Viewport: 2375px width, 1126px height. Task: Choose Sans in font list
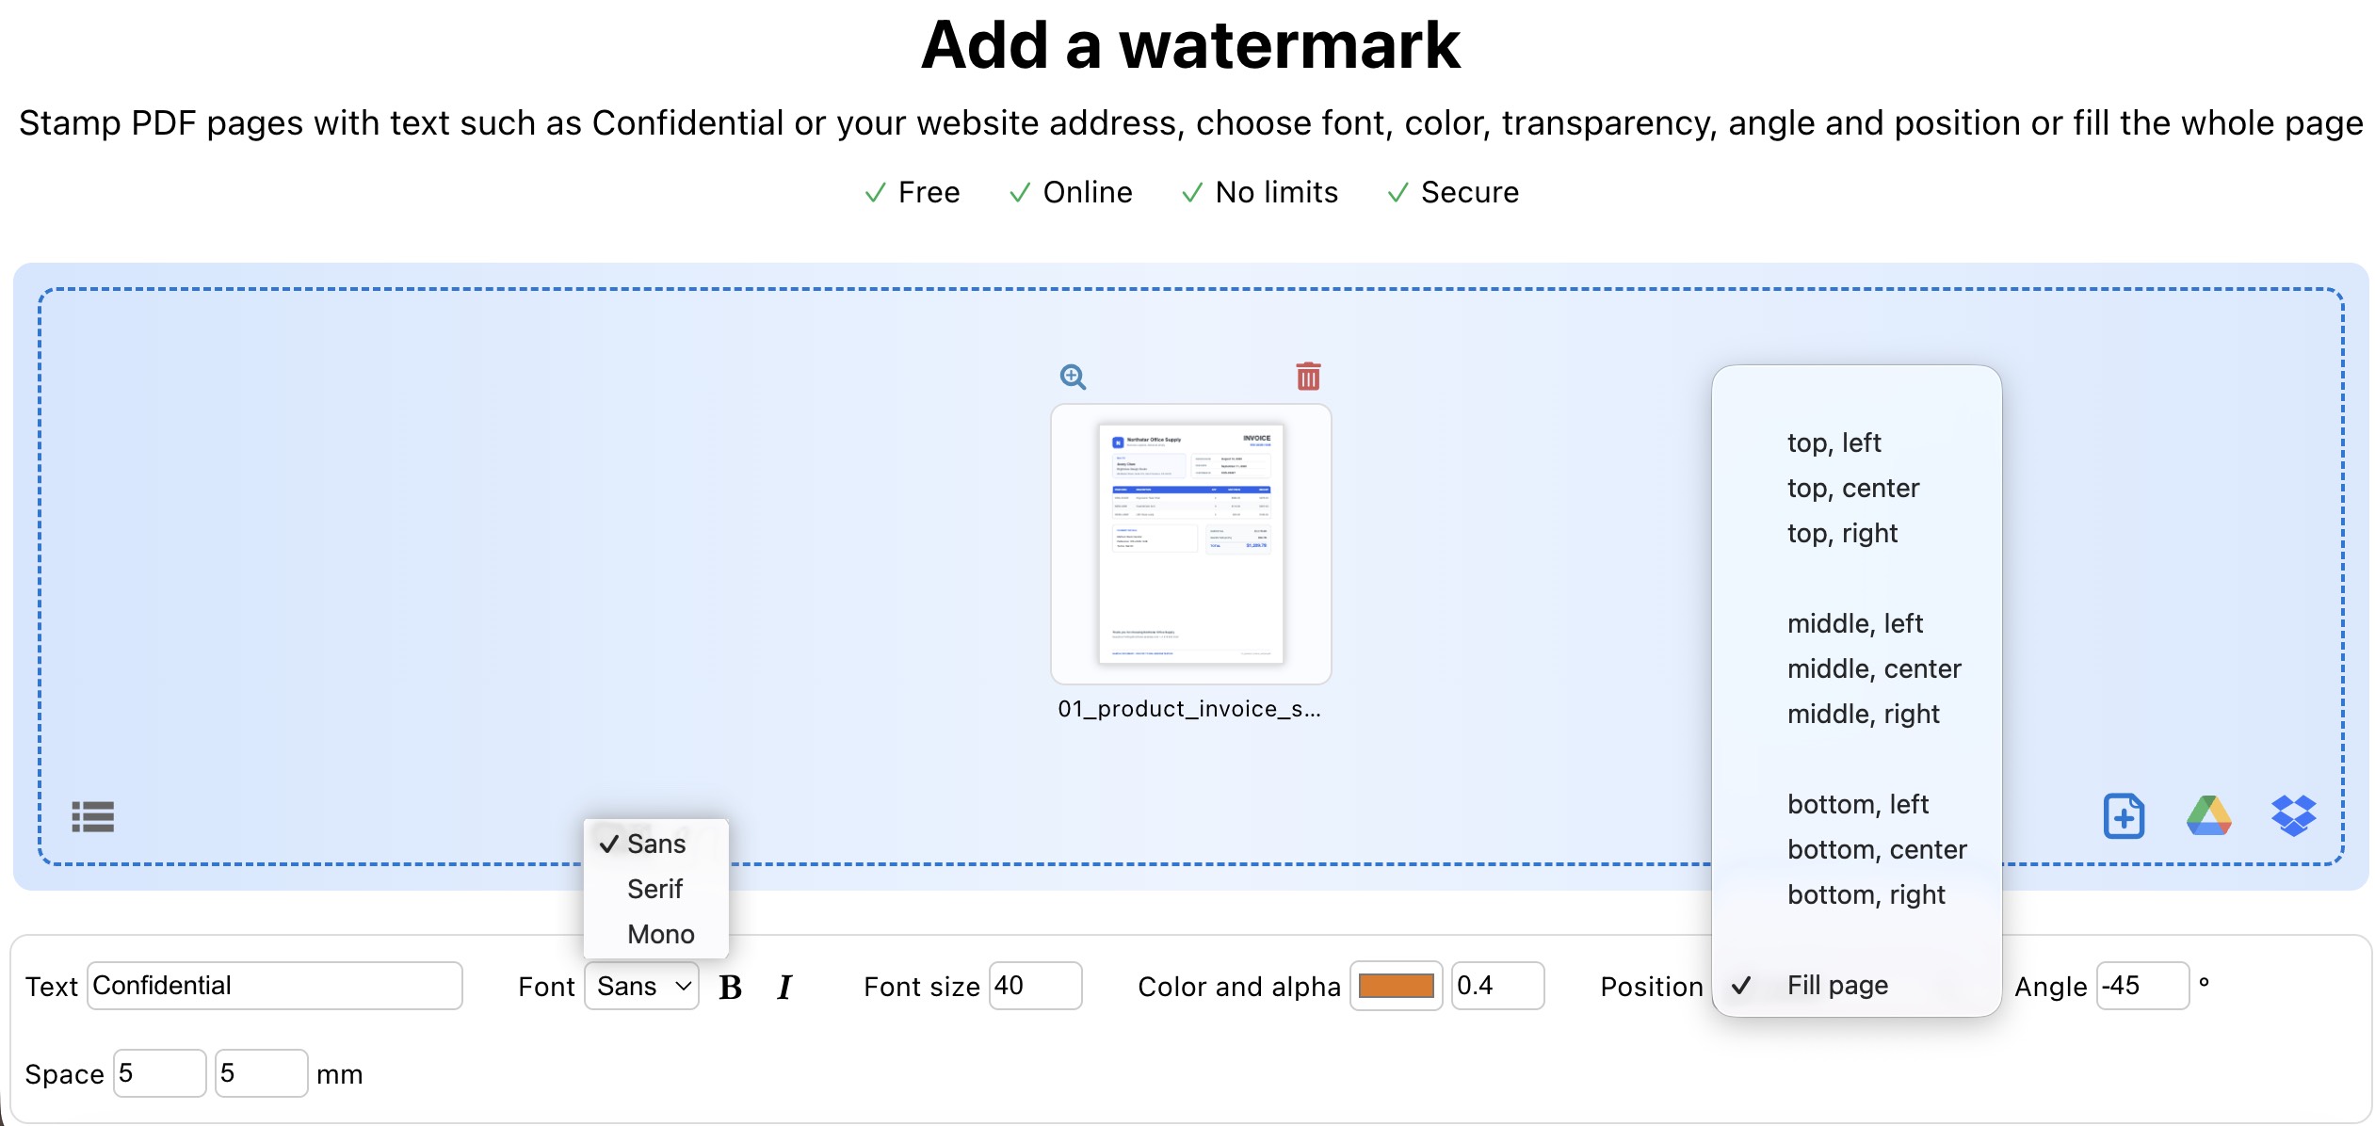[x=656, y=844]
